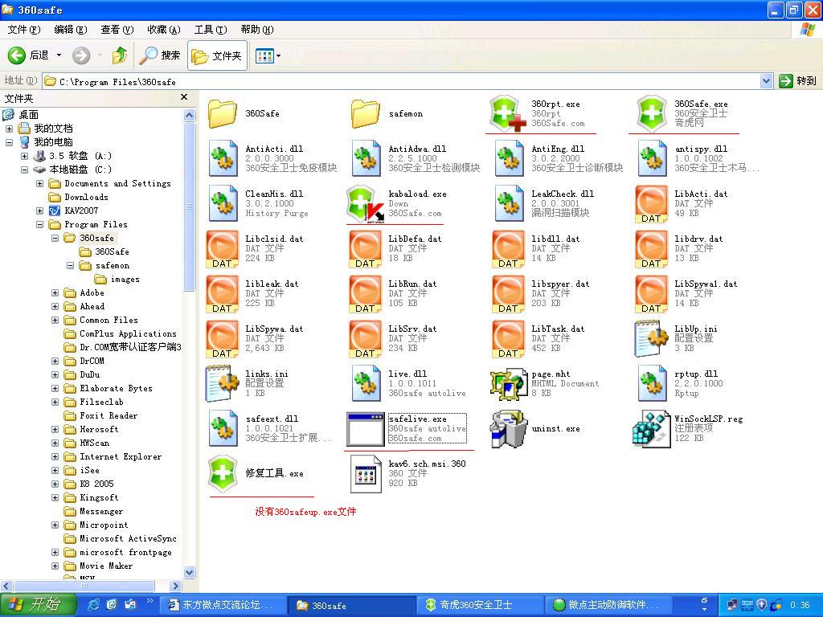This screenshot has width=823, height=617.
Task: Select the AntiAdwa.dll file icon
Action: coord(366,158)
